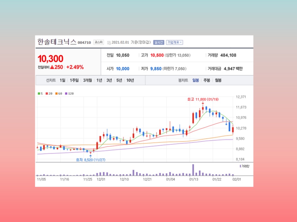297x222 pixels.
Task: Click the 시가 value 10,000
Action: 123,69
